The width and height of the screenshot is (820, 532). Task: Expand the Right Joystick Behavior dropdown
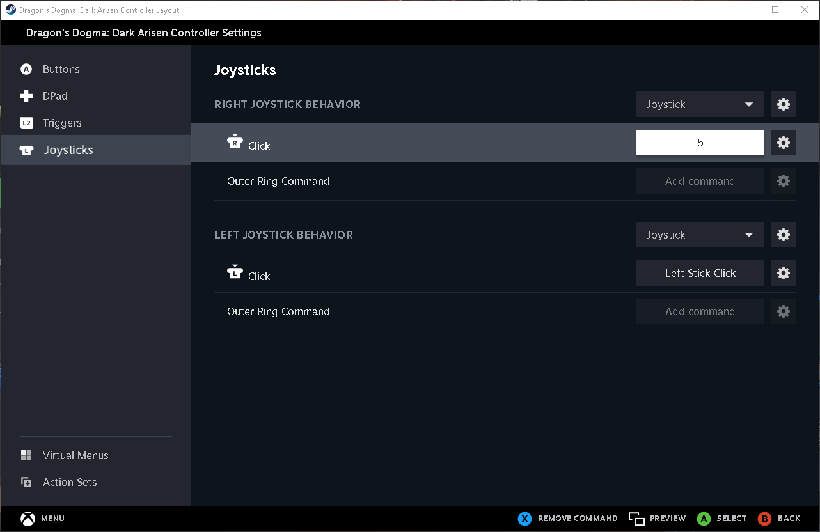[700, 104]
